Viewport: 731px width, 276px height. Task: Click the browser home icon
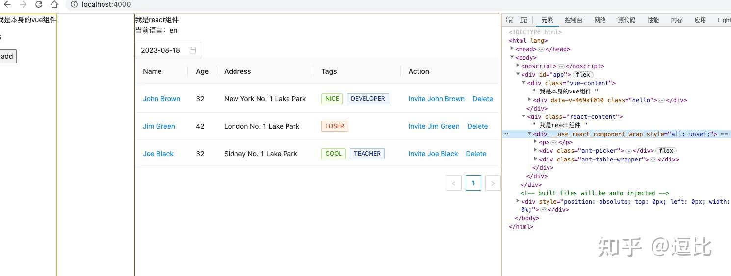click(x=54, y=5)
